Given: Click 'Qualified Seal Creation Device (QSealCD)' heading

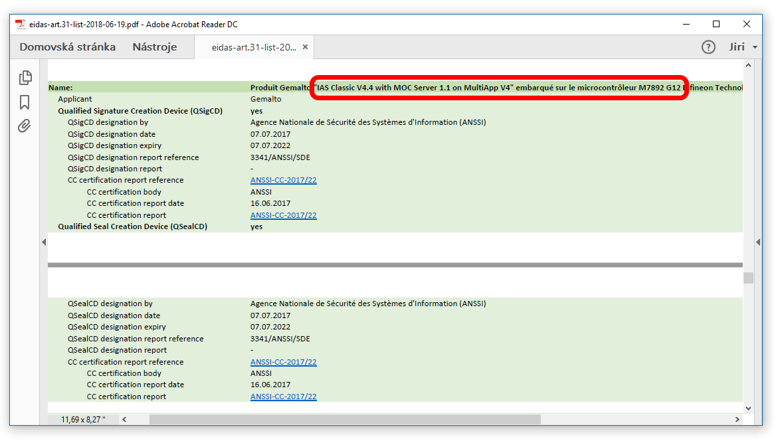Looking at the screenshot, I should [x=132, y=226].
